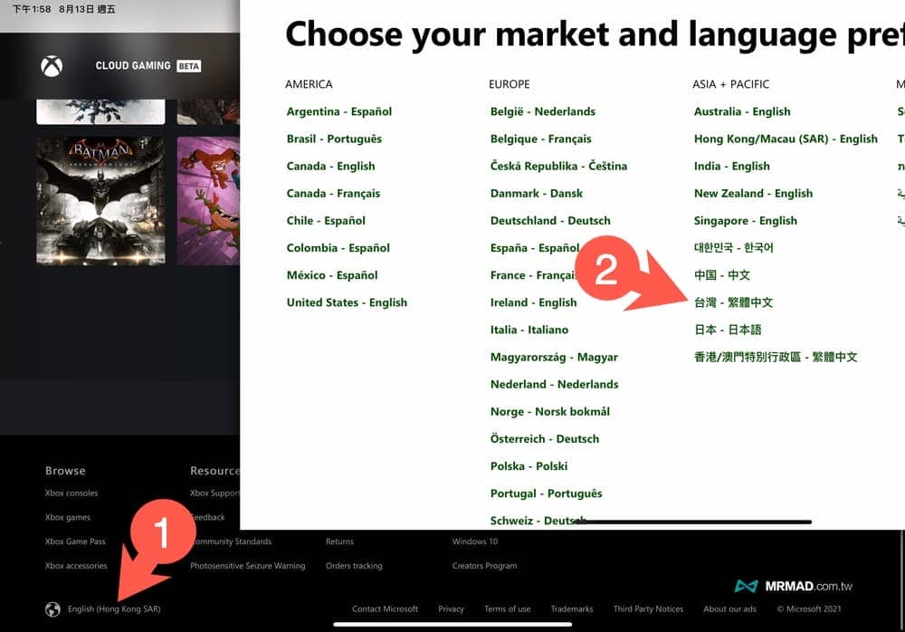905x632 pixels.
Task: Choose Canada - Français market
Action: pos(333,193)
